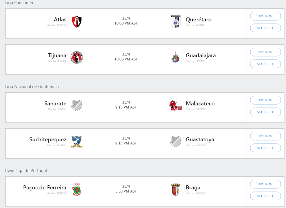The height and width of the screenshot is (208, 286).
Task: Select the Suchitepequez team name
Action: point(48,139)
